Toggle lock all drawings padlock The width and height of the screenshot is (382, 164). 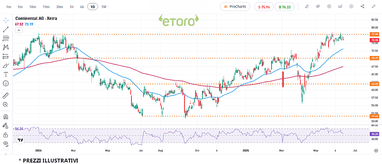tap(6, 135)
